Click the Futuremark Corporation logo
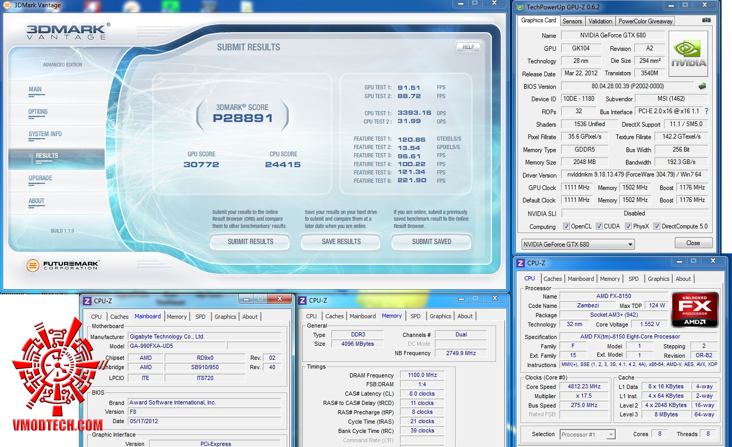This screenshot has height=447, width=732. tap(62, 265)
